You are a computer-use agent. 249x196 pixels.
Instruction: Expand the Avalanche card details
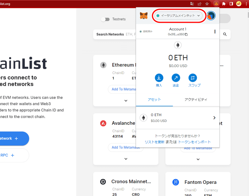click(126, 159)
